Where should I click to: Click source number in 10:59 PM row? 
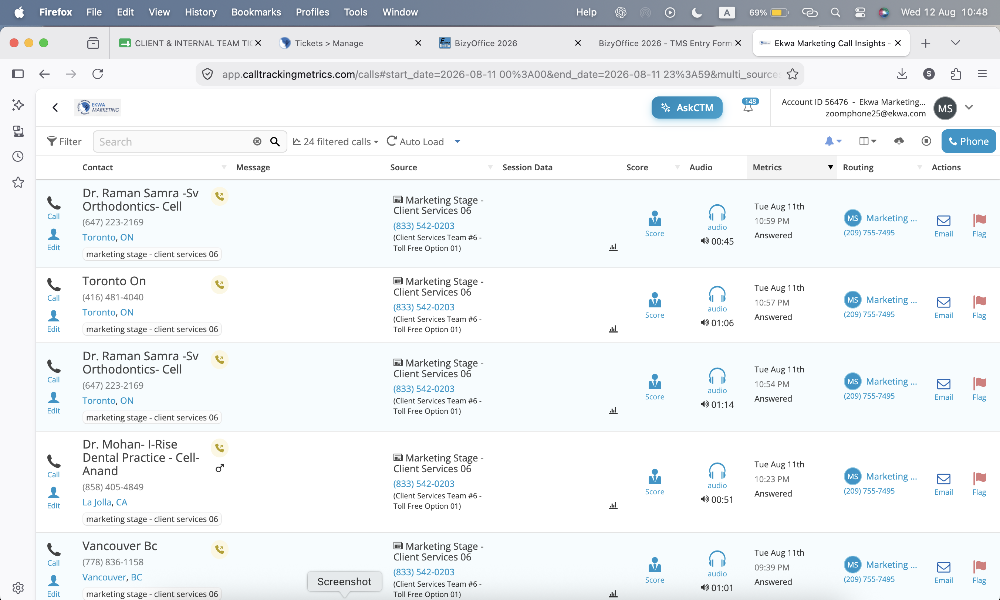[x=424, y=226]
